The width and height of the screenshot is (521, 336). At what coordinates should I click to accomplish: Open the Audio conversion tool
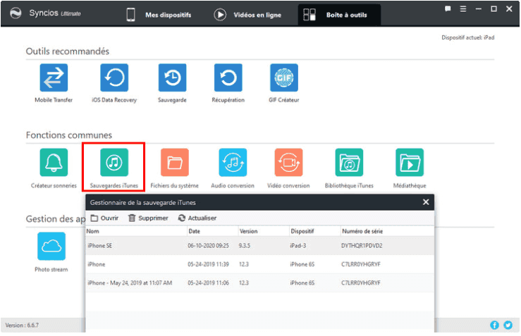[233, 163]
